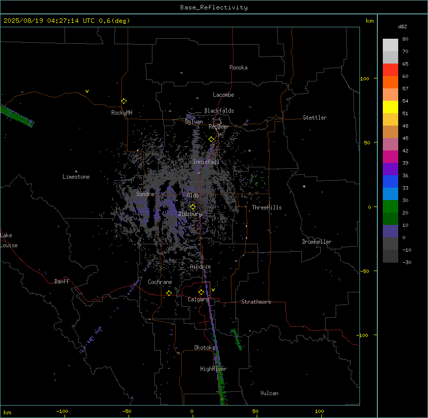The image size is (428, 418).
Task: Click the purple 10 dBZ legend swatch
Action: point(390,231)
